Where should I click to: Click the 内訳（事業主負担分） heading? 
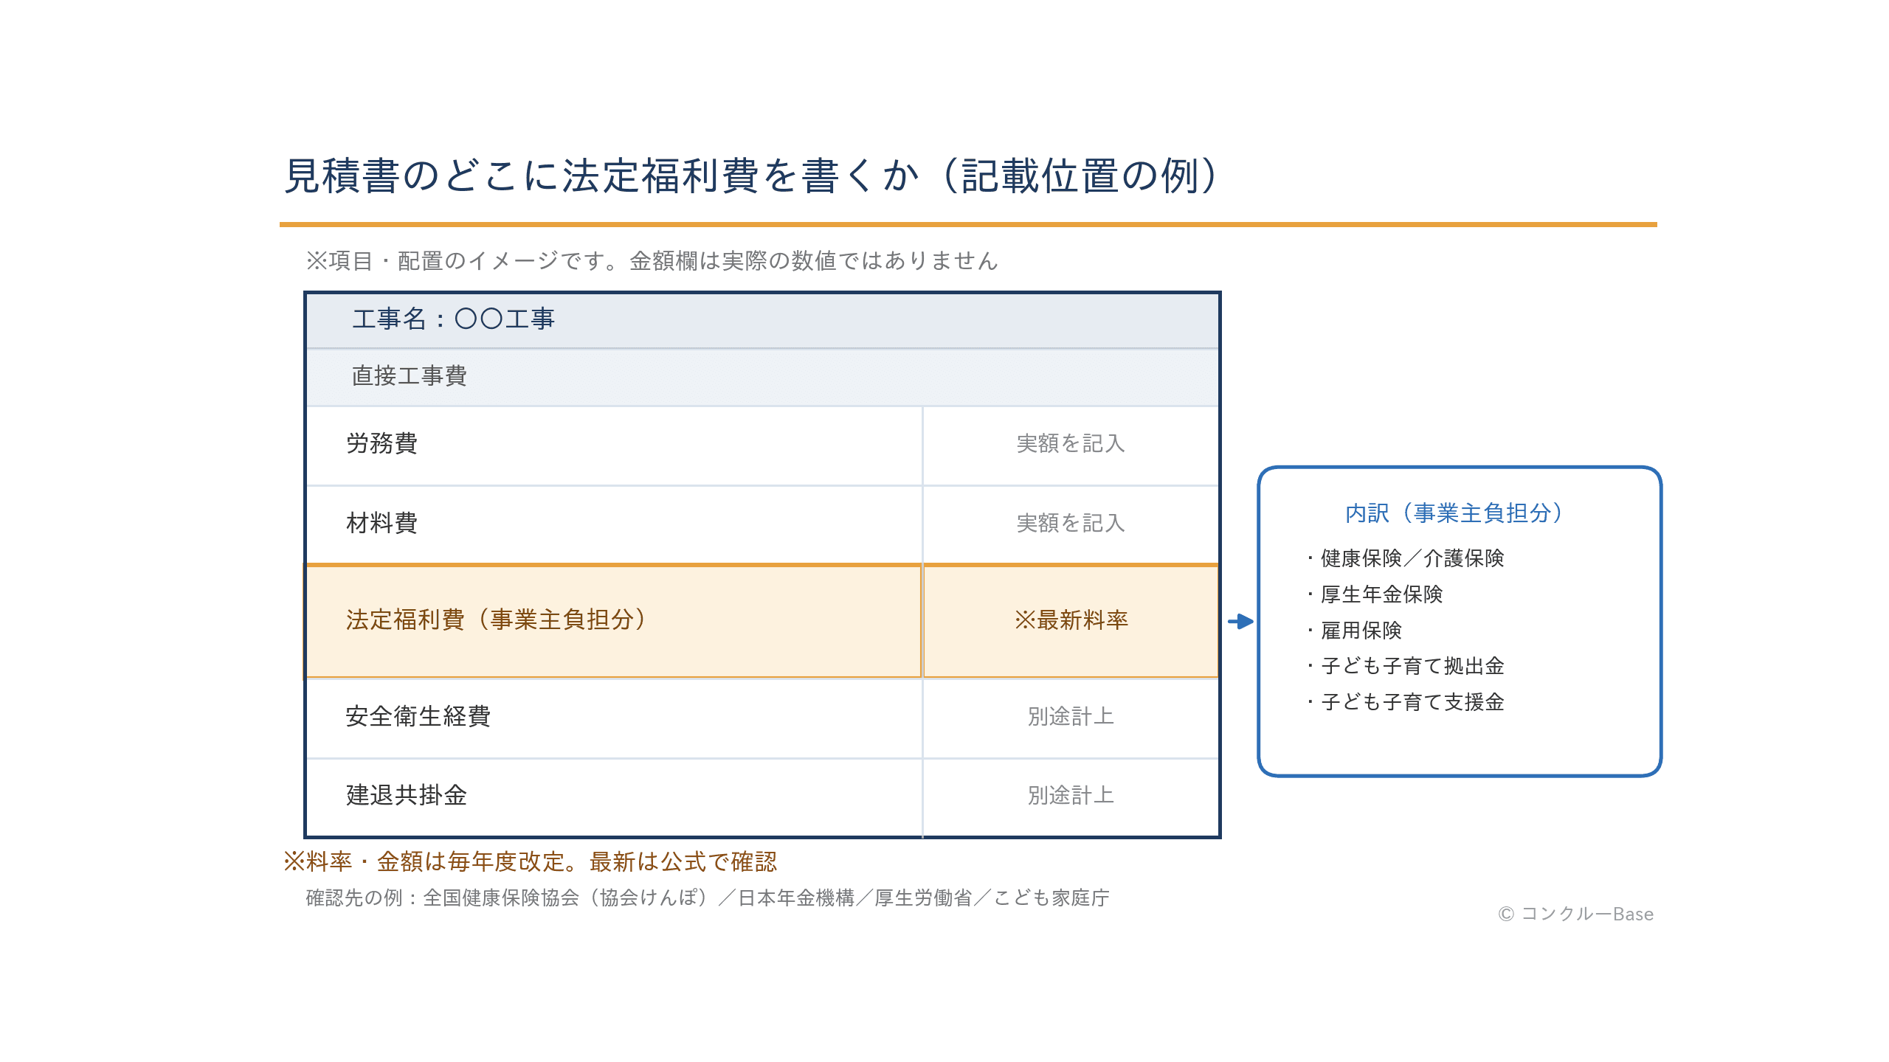tap(1454, 513)
